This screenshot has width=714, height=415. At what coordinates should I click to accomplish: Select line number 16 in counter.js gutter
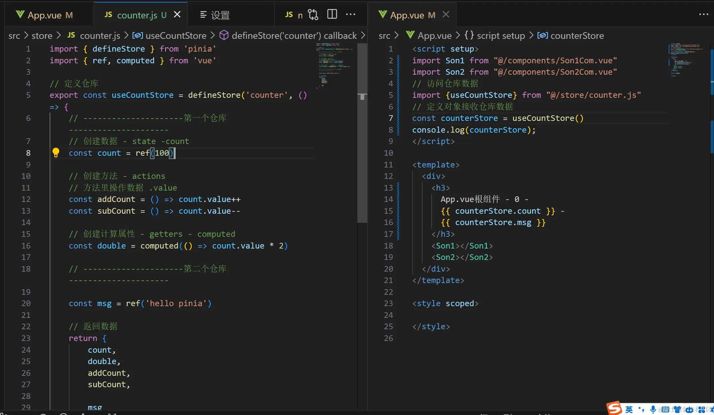click(26, 246)
